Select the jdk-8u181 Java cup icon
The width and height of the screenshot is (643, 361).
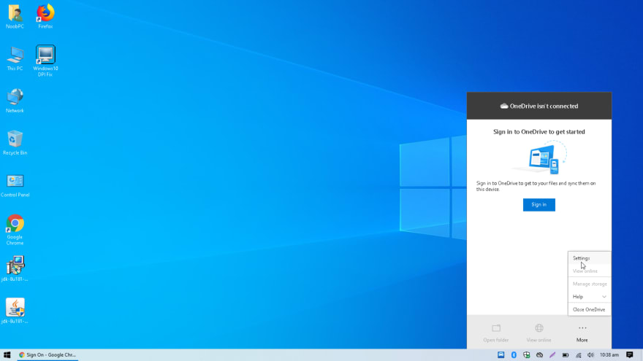(15, 311)
